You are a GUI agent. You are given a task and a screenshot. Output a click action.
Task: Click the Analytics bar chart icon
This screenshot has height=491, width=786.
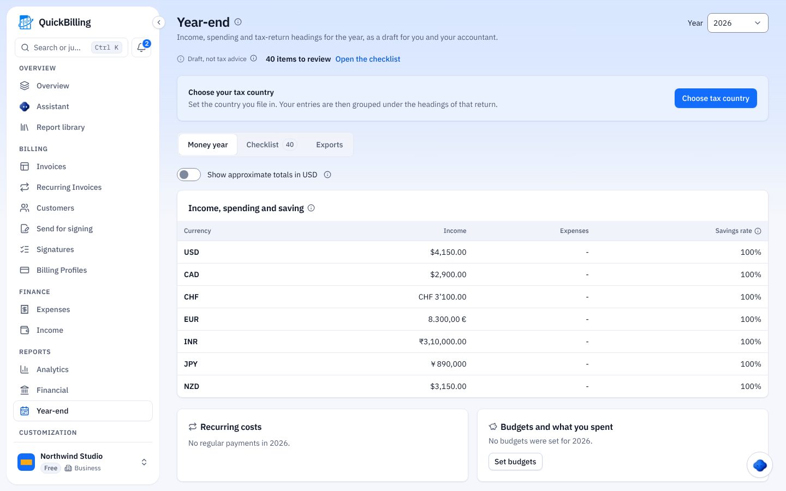[x=25, y=369]
